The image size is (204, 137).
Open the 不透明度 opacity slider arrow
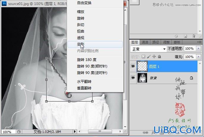[x=198, y=49]
